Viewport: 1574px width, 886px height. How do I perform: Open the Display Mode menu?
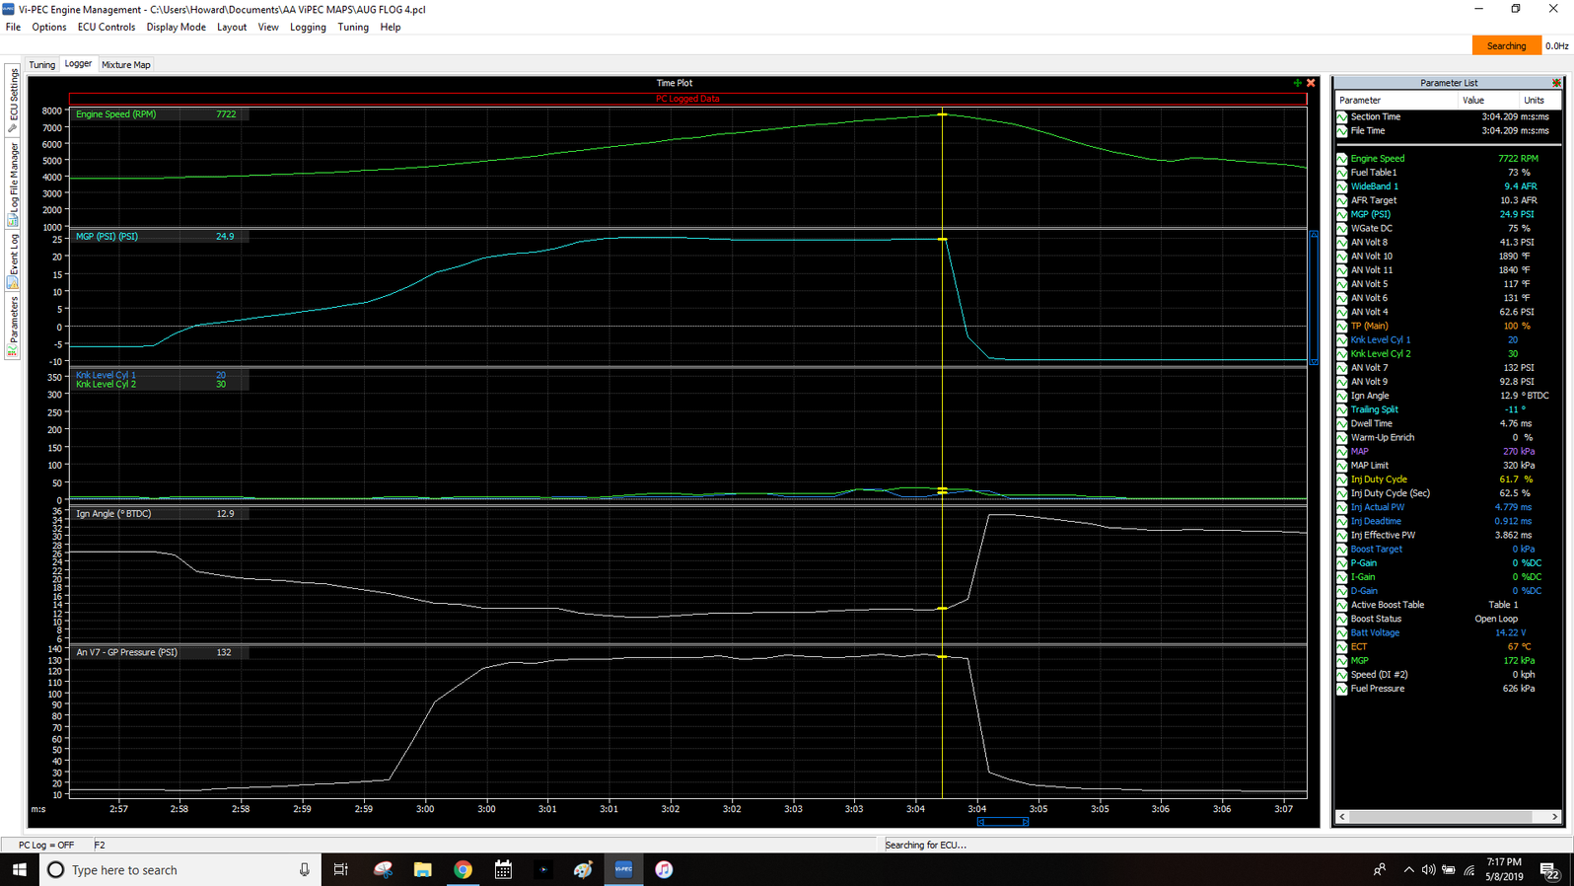coord(177,28)
